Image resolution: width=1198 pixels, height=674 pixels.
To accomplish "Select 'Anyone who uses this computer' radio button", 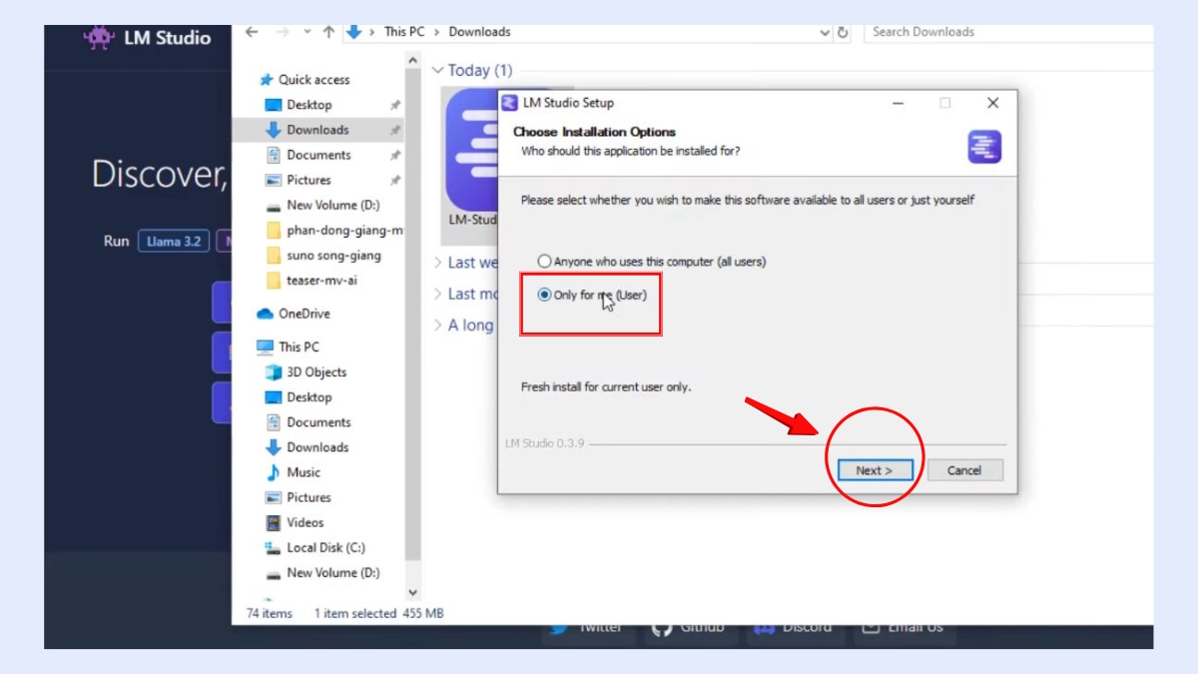I will (544, 262).
